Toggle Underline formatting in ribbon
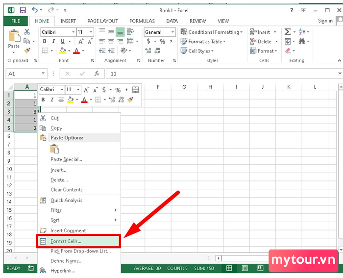 pyautogui.click(x=63, y=41)
